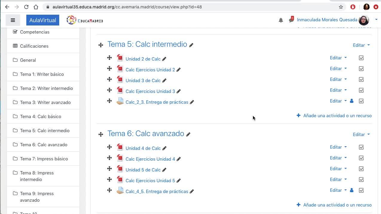
Task: Click move handle for Calc_2_3. Entrega de prácticas
Action: 109,101
